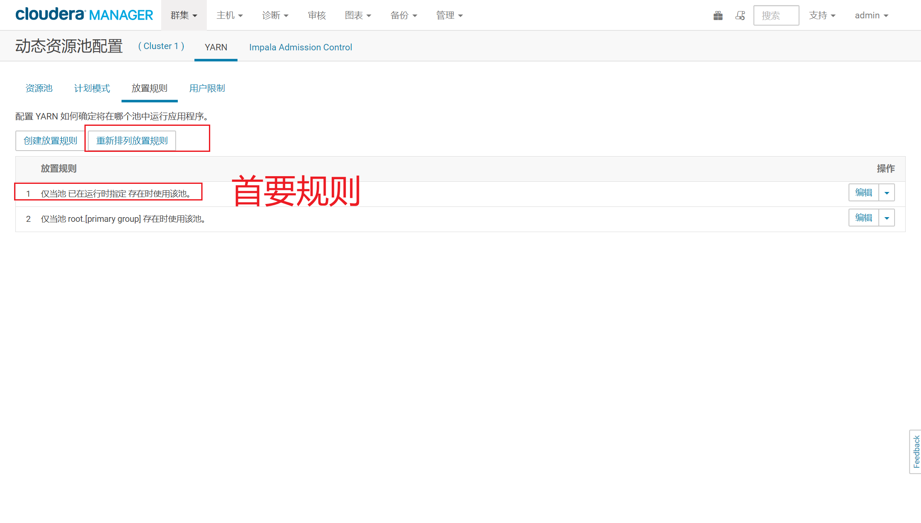Click the gift parcel icon in header
Screen dimensions: 921x523
718,16
